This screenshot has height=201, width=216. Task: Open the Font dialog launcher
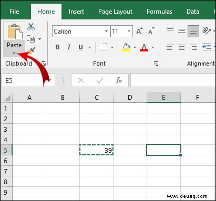point(156,64)
